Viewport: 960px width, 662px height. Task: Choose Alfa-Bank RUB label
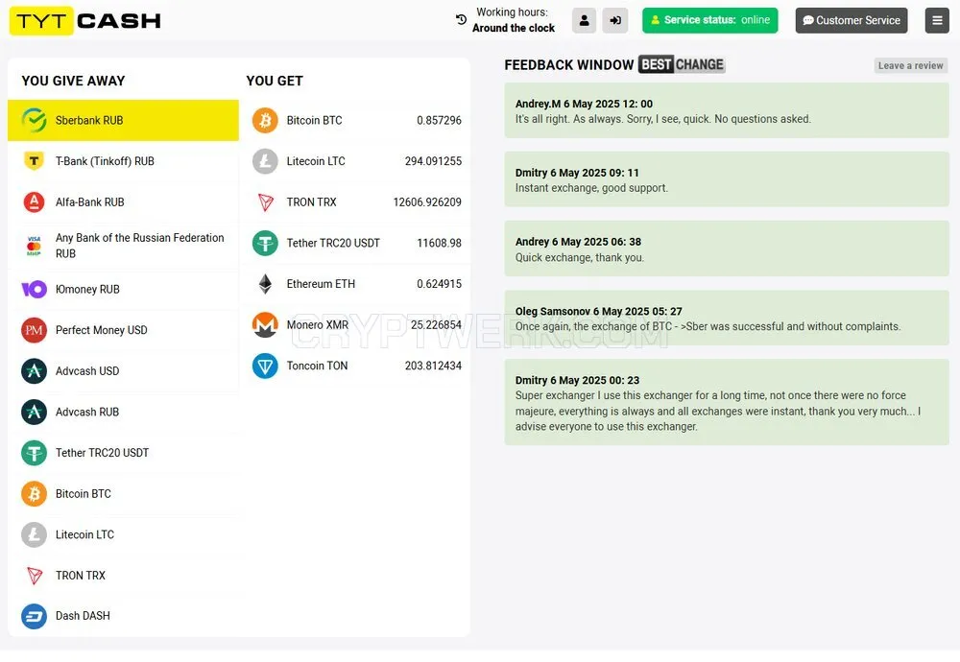(90, 201)
